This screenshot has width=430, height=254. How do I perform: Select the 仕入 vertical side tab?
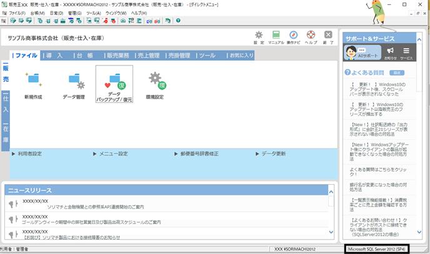coord(6,105)
